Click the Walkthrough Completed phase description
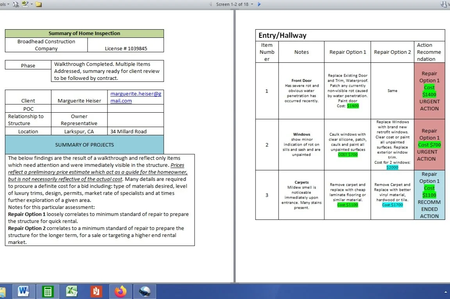Screen dimensions: 450x299 pyautogui.click(x=107, y=71)
